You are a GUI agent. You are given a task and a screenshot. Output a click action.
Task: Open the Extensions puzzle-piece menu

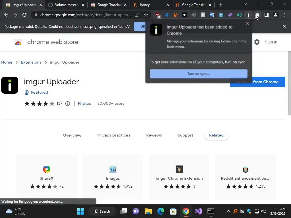257,15
